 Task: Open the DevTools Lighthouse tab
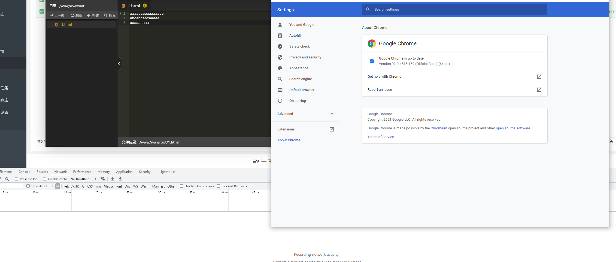167,171
